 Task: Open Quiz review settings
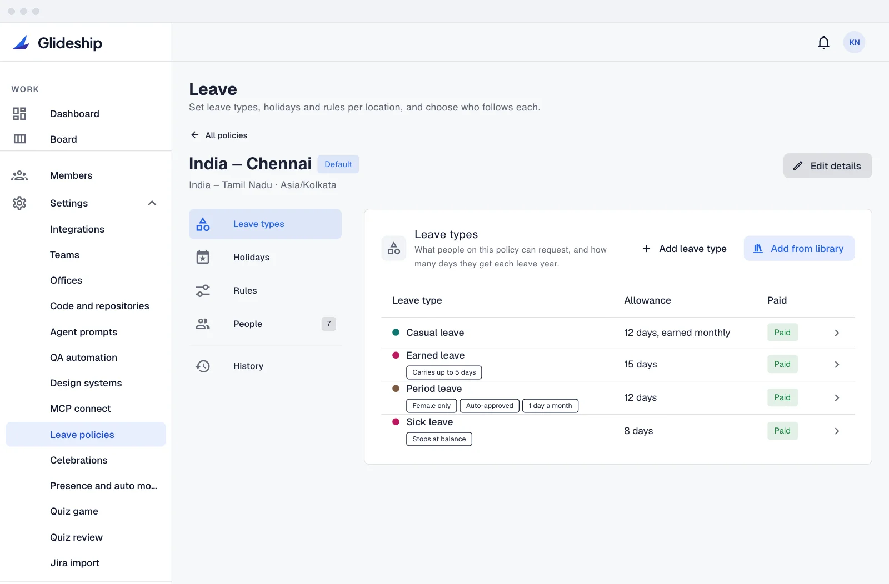(x=86, y=537)
